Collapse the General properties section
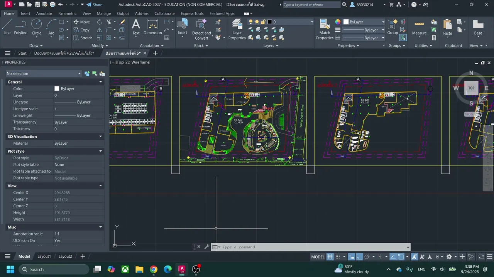The height and width of the screenshot is (277, 494). [x=101, y=82]
